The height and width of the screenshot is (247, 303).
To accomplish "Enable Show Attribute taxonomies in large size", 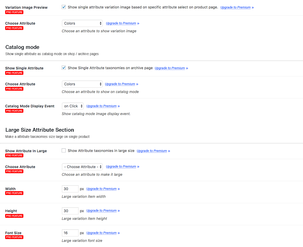I will 64,151.
